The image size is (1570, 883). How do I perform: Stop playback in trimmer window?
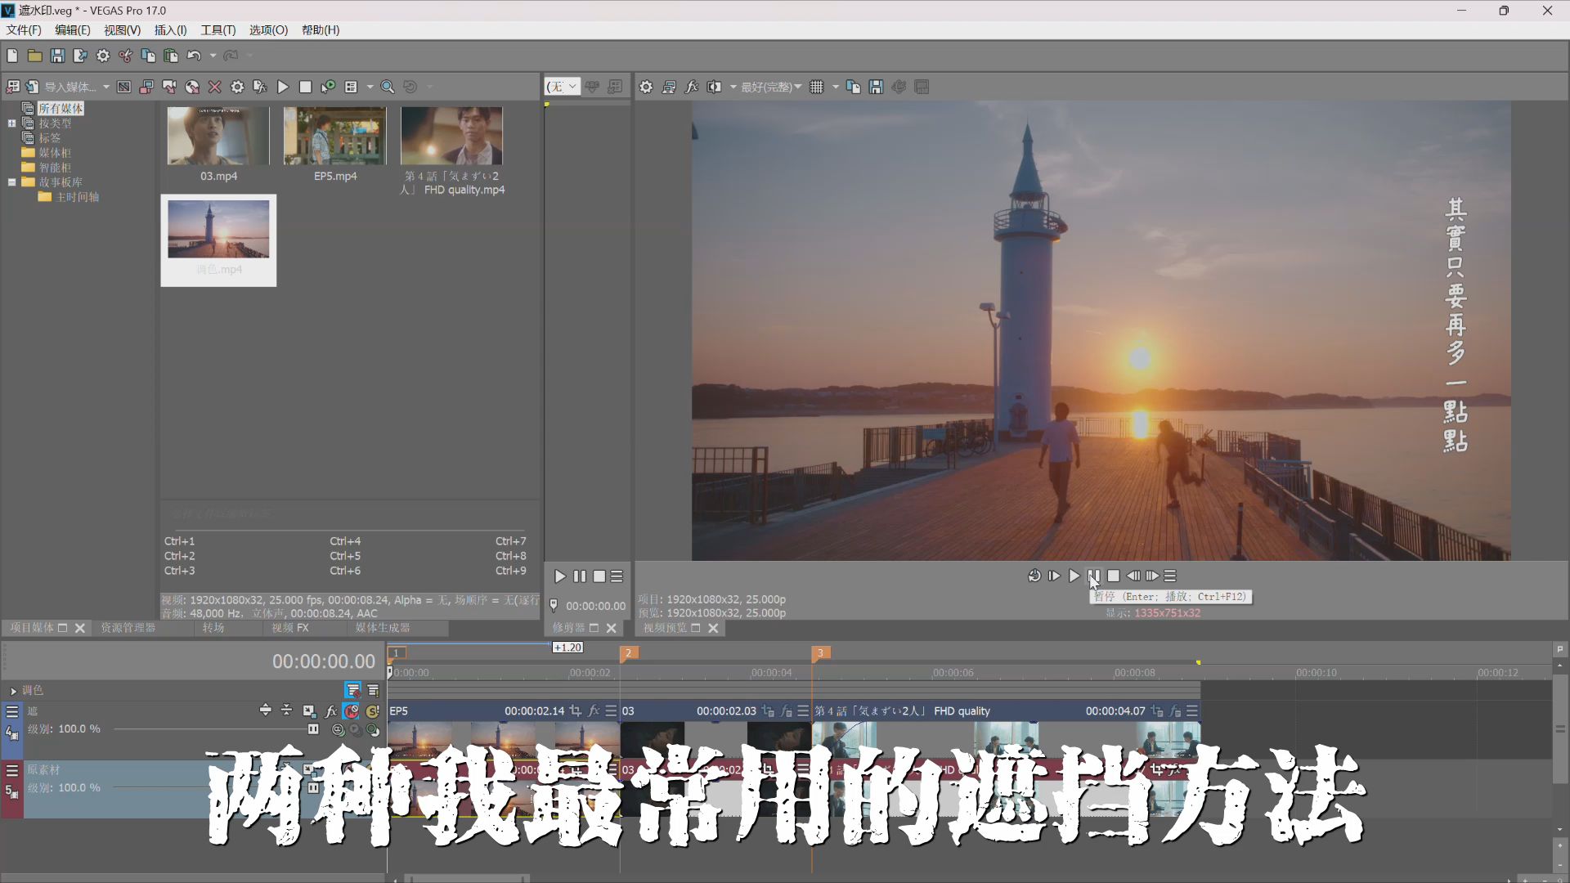pyautogui.click(x=599, y=576)
